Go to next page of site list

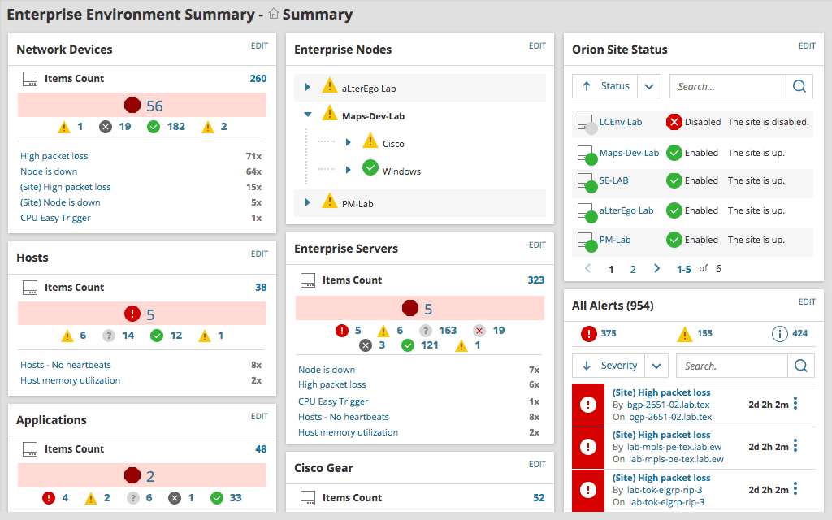pos(656,269)
